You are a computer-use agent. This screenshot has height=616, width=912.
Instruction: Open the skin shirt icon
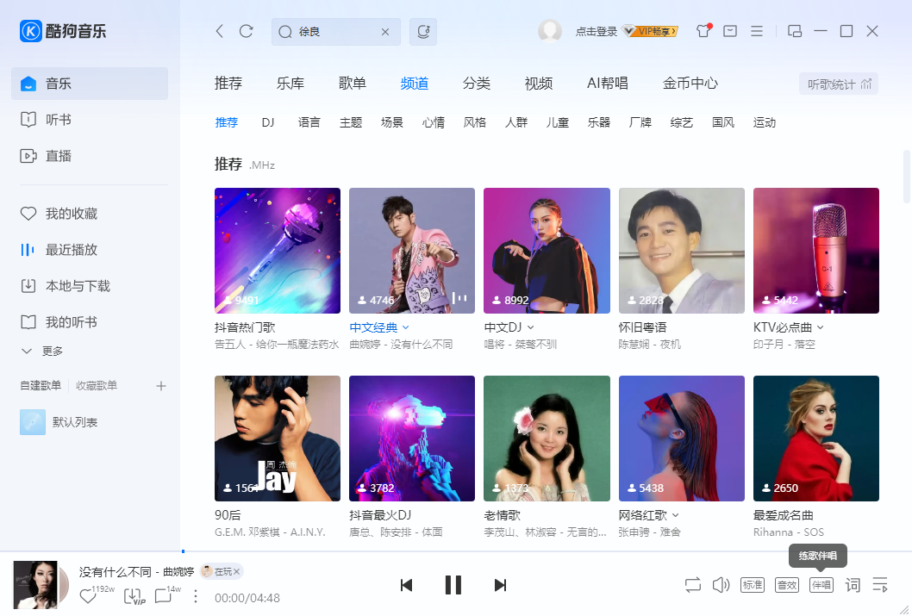tap(703, 31)
